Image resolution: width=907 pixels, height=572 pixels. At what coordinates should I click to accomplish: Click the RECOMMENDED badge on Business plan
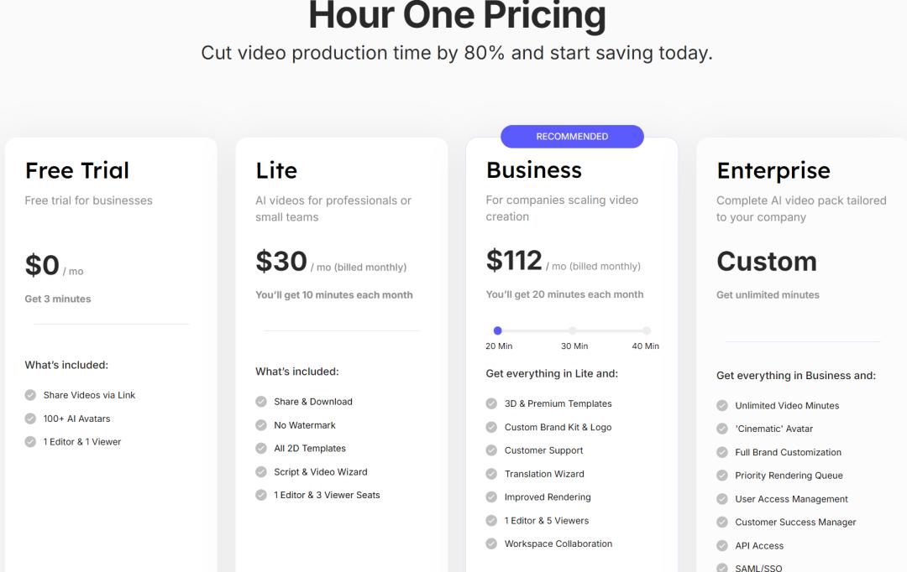coord(572,137)
